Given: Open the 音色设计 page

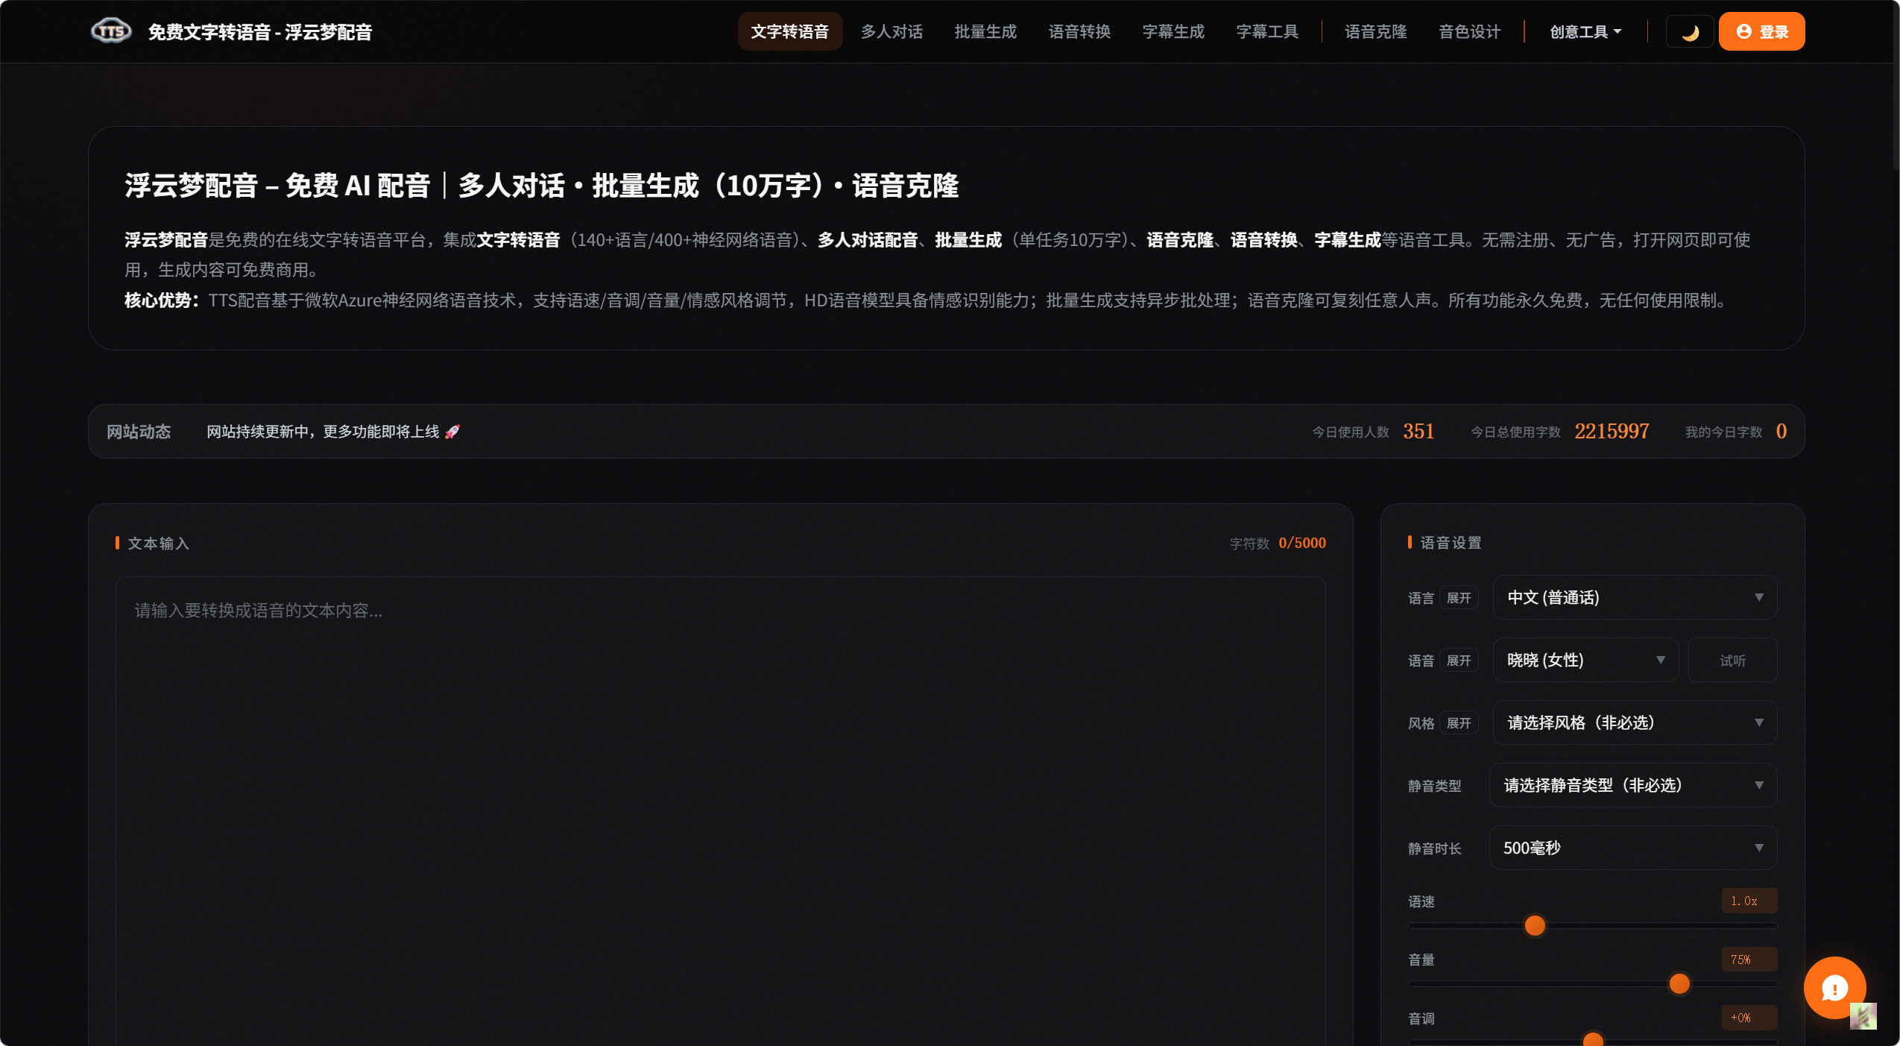Looking at the screenshot, I should [1469, 31].
